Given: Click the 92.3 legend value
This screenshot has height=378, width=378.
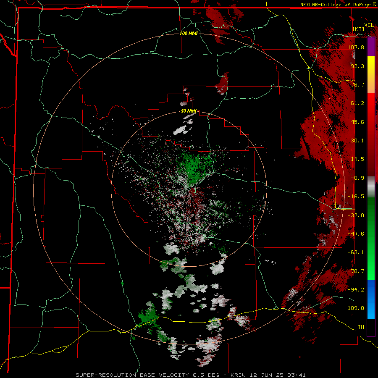Looking at the screenshot, I should point(357,66).
